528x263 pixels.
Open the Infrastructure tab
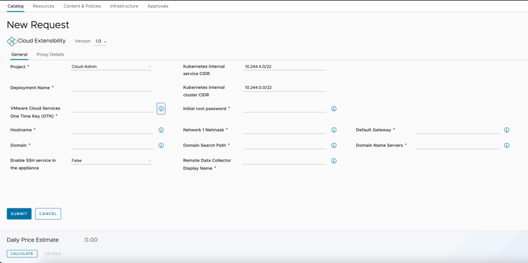[124, 6]
